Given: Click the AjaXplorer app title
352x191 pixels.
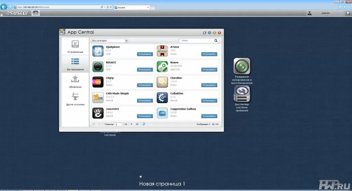Looking at the screenshot, I should (x=113, y=47).
